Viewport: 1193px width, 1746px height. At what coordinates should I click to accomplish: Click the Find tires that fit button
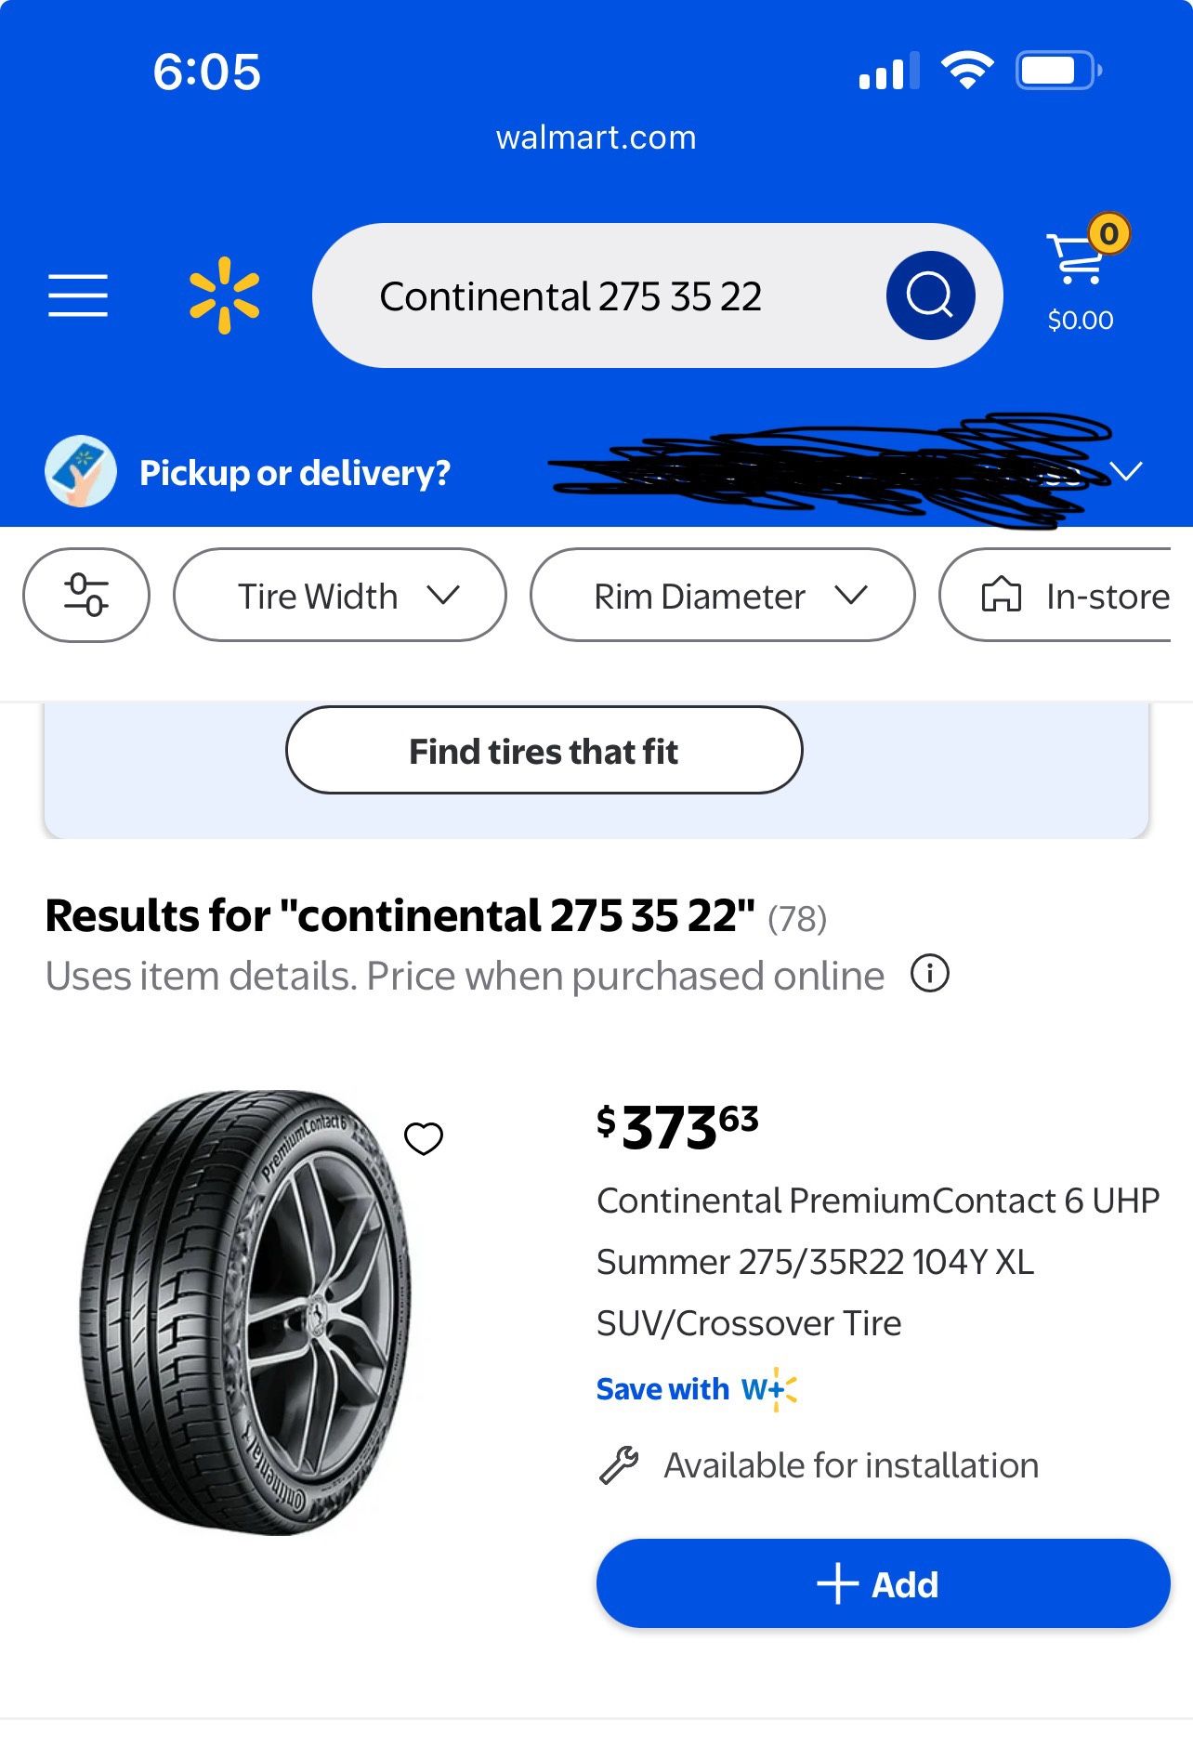pyautogui.click(x=544, y=751)
